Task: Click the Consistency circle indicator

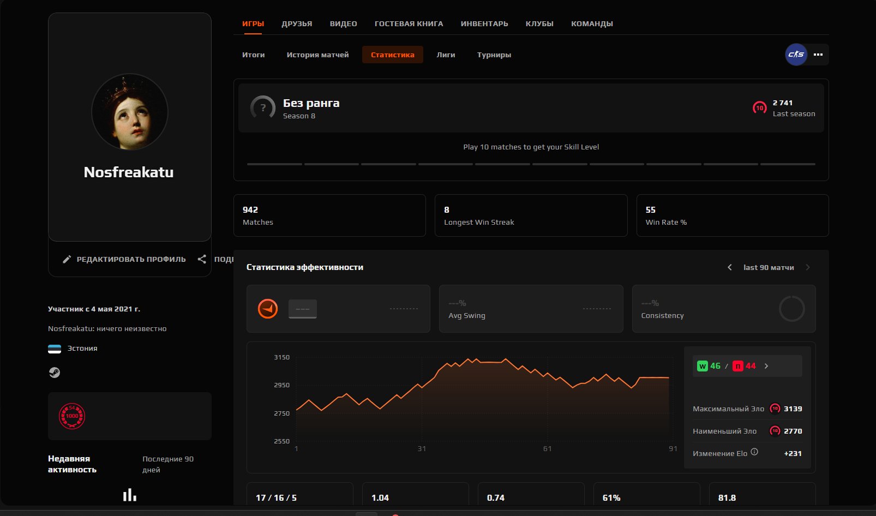Action: 791,309
